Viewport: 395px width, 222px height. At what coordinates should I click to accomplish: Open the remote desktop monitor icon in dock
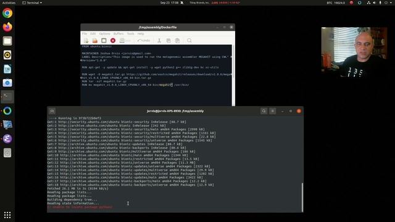[7, 125]
